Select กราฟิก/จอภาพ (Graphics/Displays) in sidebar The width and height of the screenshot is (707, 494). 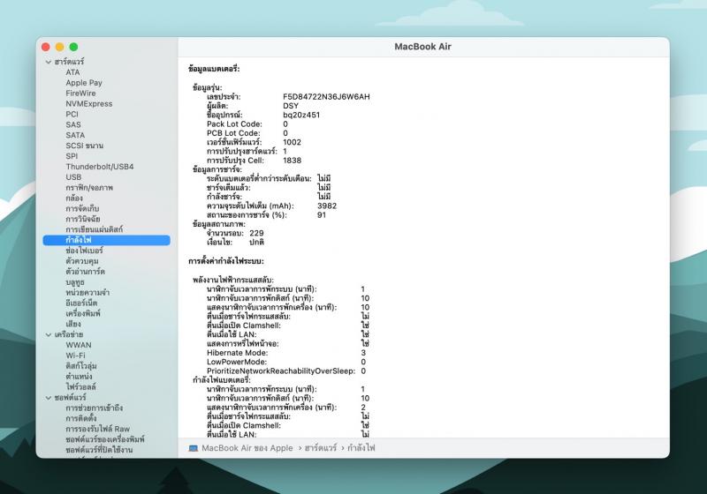tap(88, 188)
